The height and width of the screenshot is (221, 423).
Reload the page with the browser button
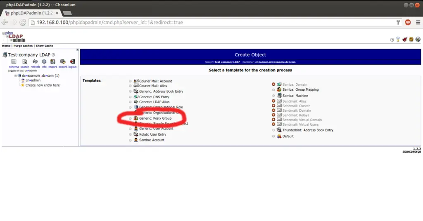tap(23, 22)
